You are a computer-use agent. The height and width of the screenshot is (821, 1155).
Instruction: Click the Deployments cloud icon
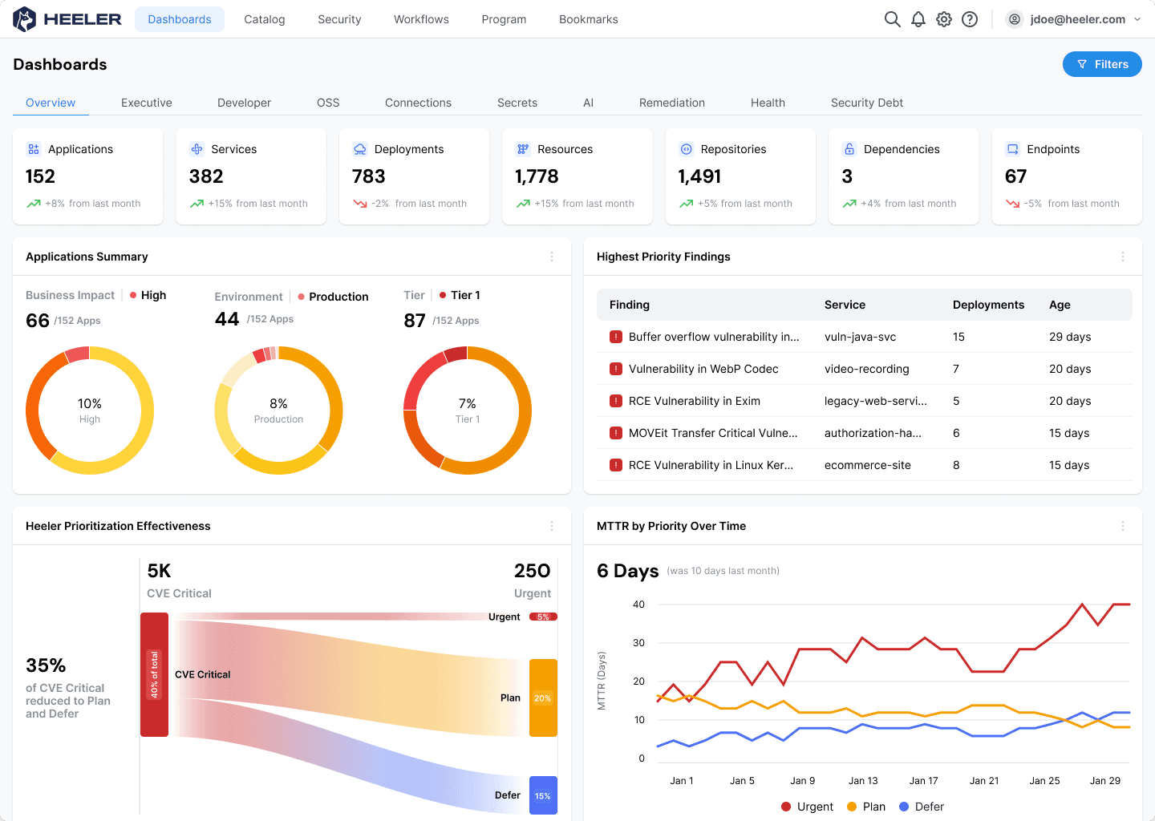360,149
